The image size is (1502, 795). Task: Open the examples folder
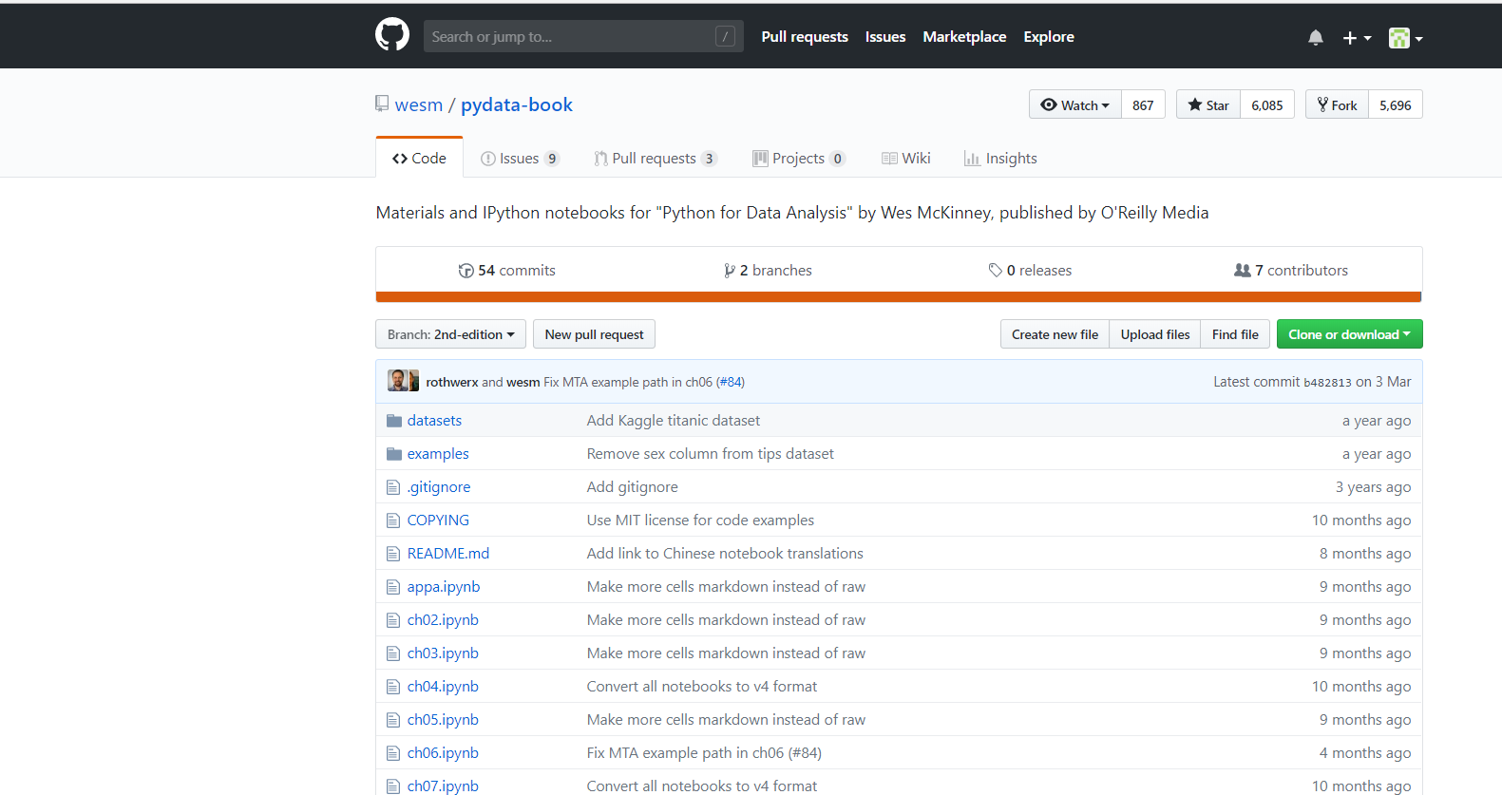[x=438, y=454]
